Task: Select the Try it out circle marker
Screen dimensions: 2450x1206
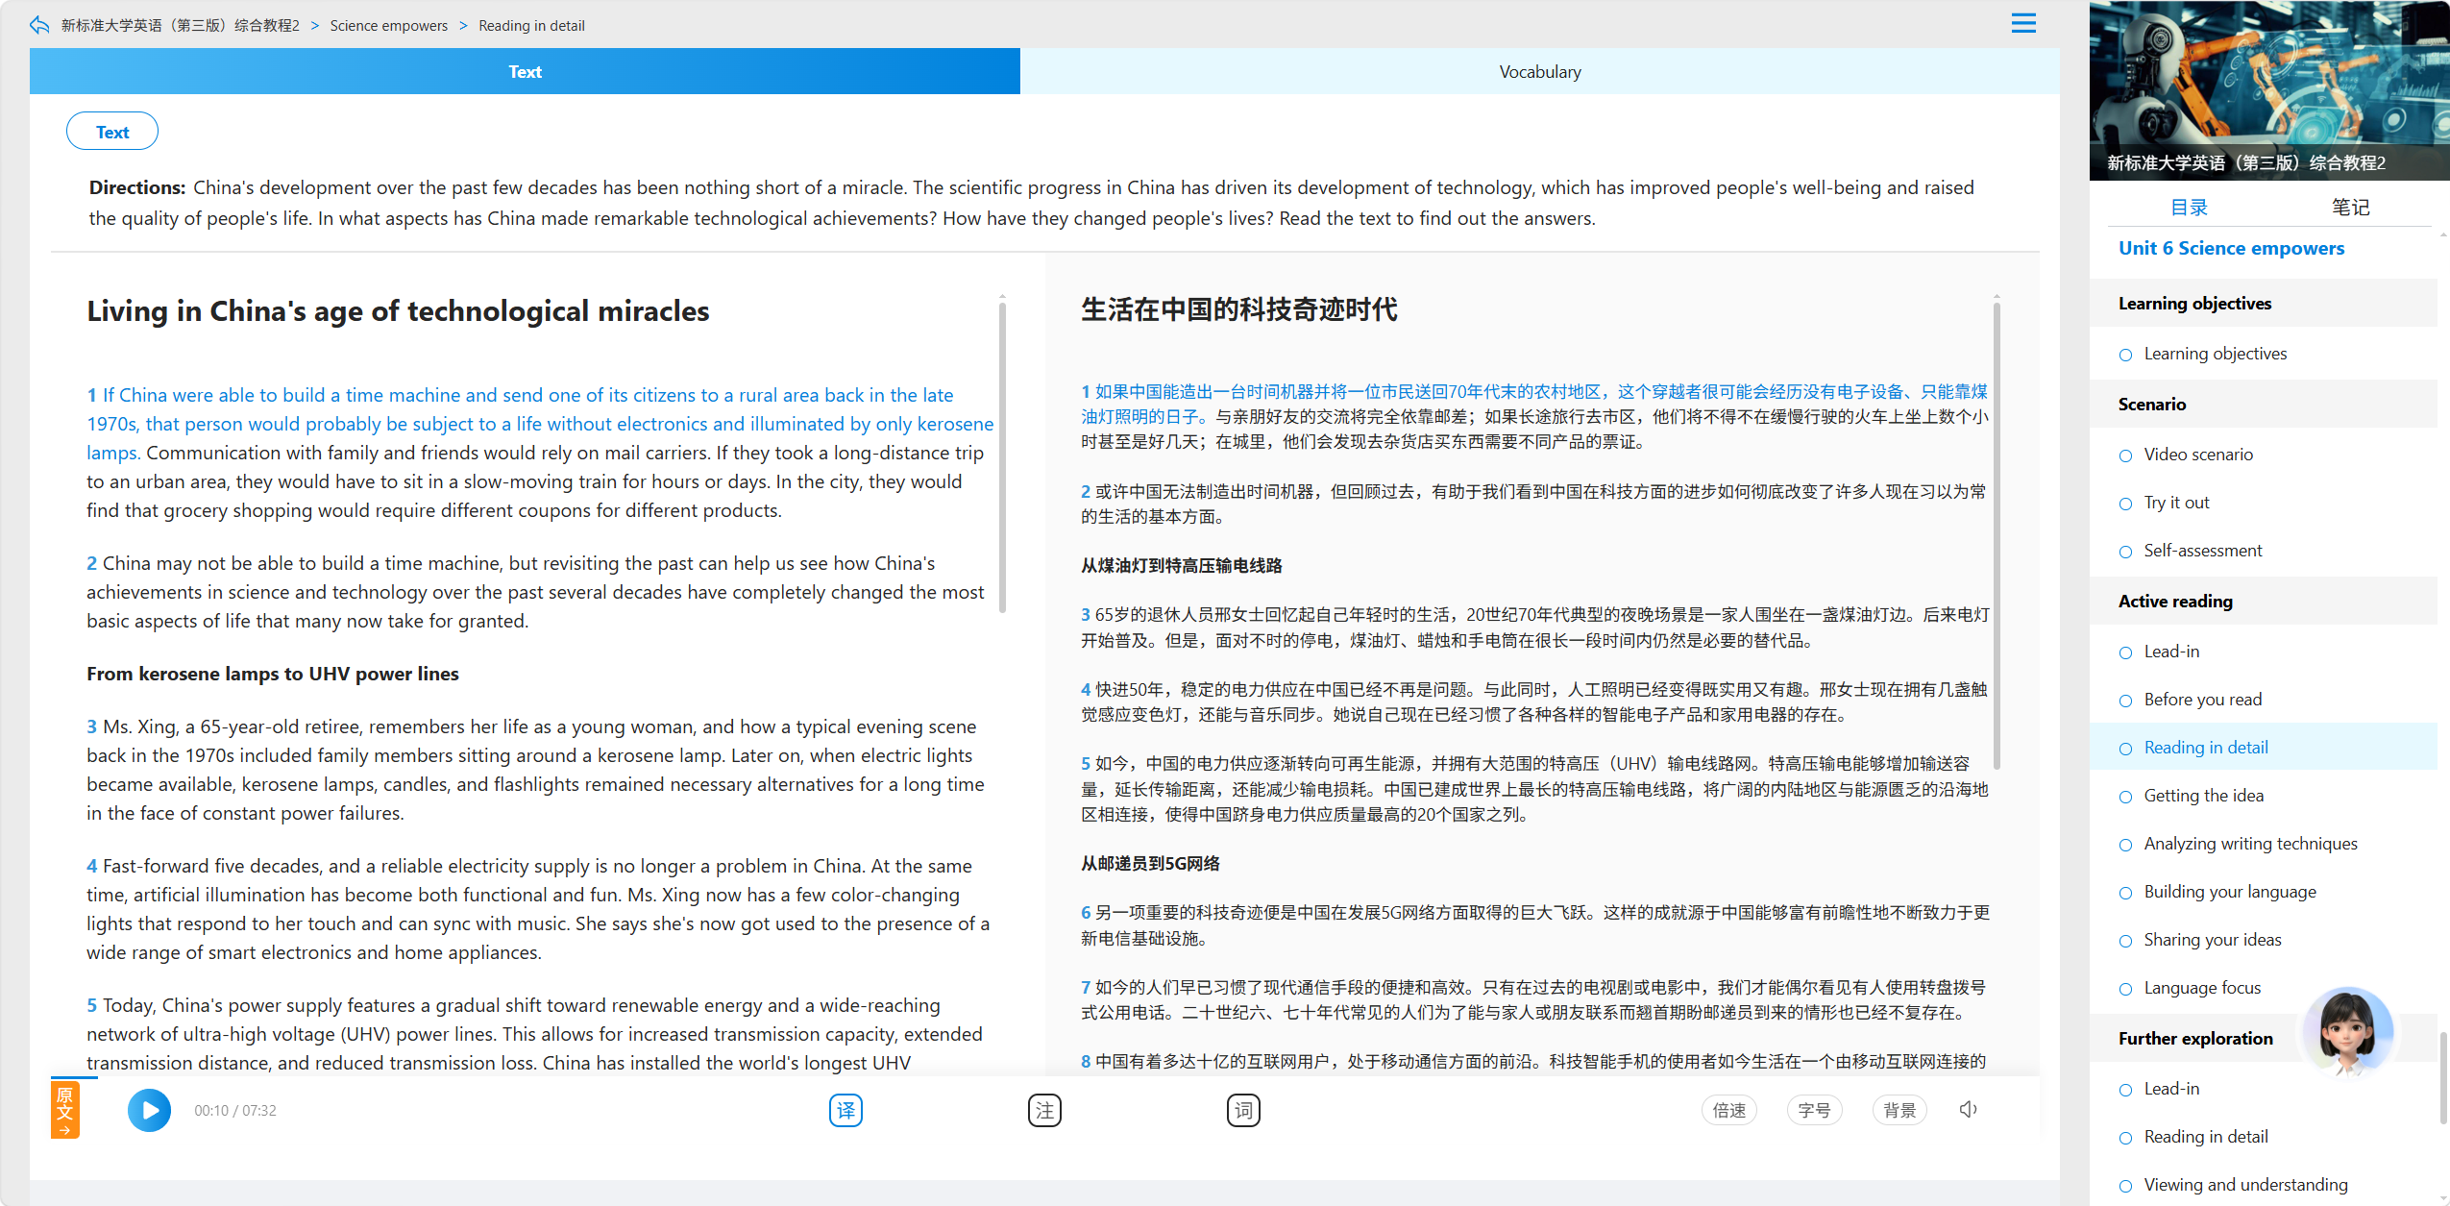Action: click(2125, 504)
